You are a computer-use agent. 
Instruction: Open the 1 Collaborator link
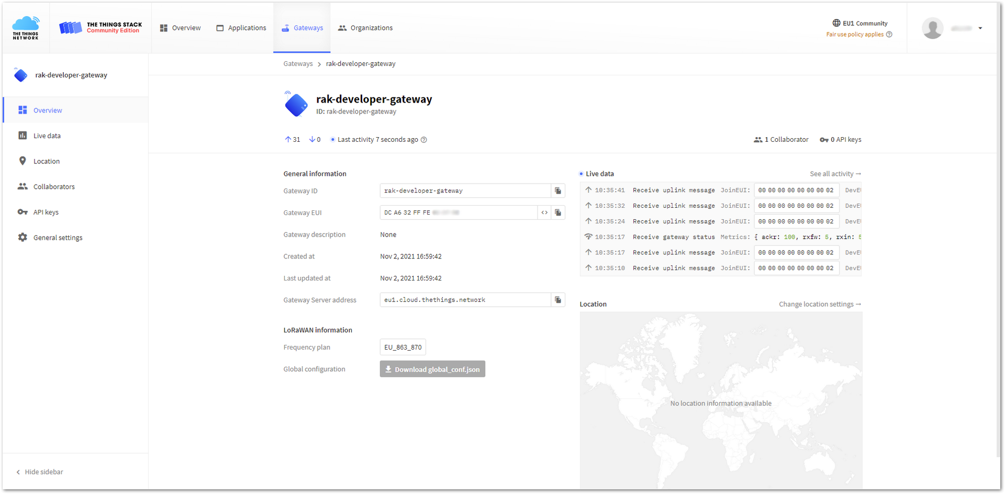pos(781,140)
